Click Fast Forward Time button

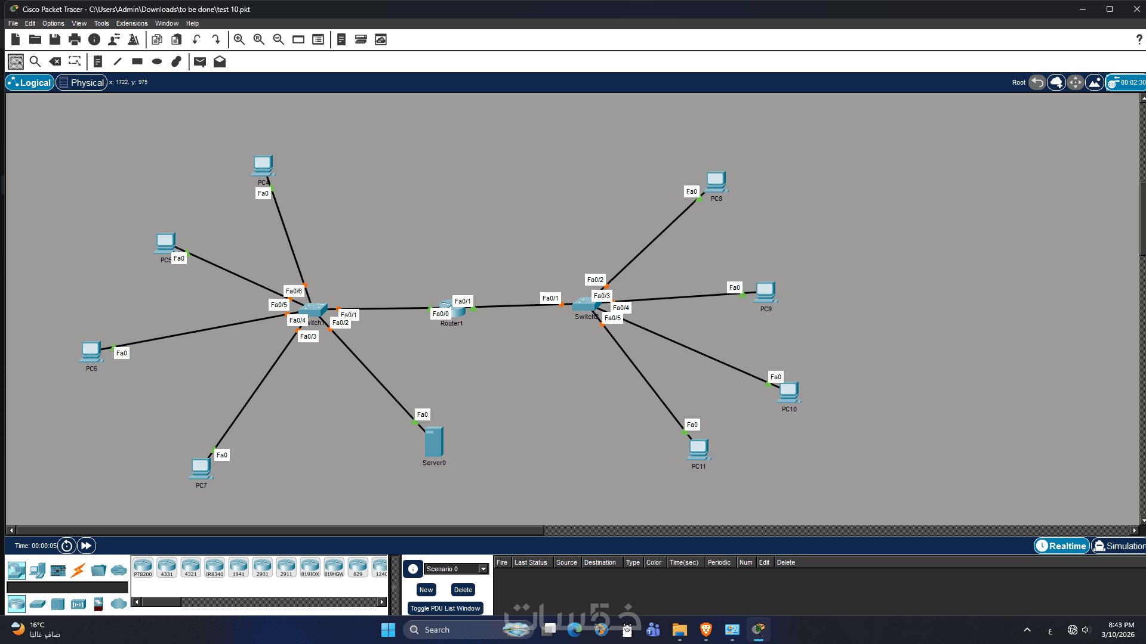pyautogui.click(x=87, y=546)
